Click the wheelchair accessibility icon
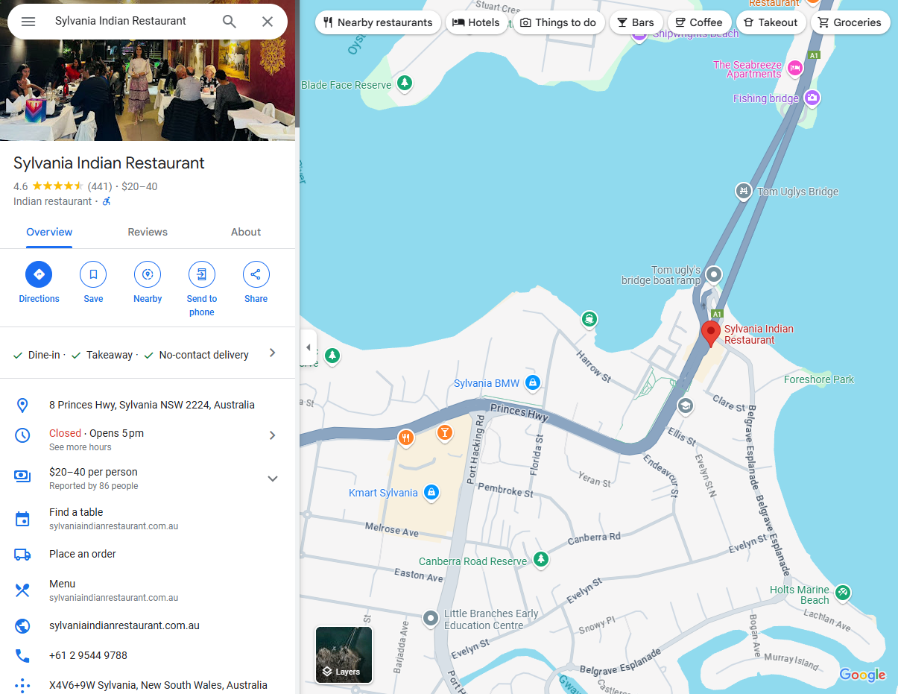The height and width of the screenshot is (694, 898). [107, 201]
